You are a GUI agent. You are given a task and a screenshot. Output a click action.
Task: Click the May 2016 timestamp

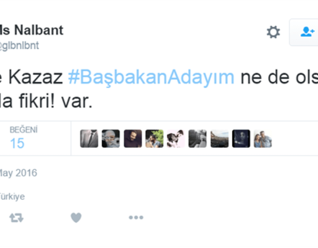[18, 173]
